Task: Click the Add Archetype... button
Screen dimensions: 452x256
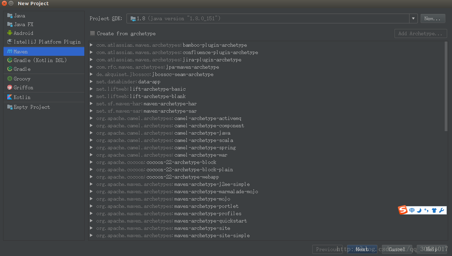Action: (421, 33)
